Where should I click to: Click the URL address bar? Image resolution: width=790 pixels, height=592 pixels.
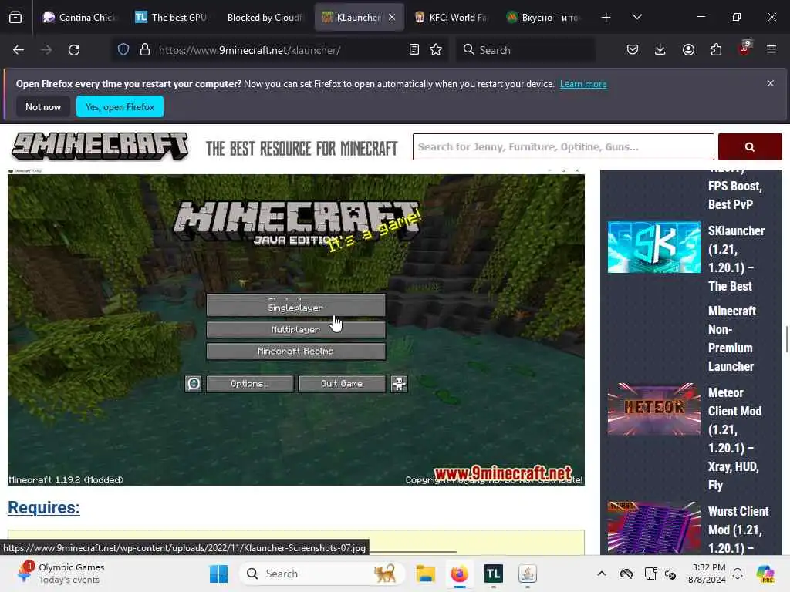[279, 50]
